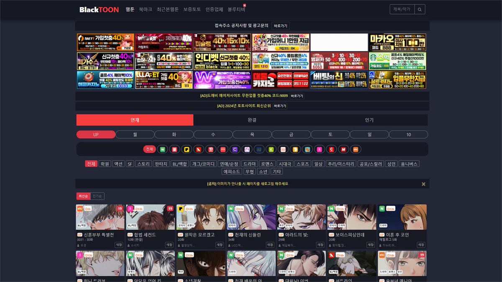
Task: Filter by the pink B platform icon
Action: [319, 149]
